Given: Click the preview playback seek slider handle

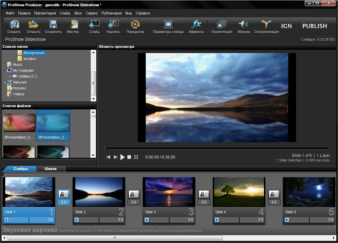Looking at the screenshot, I should pyautogui.click(x=106, y=149).
